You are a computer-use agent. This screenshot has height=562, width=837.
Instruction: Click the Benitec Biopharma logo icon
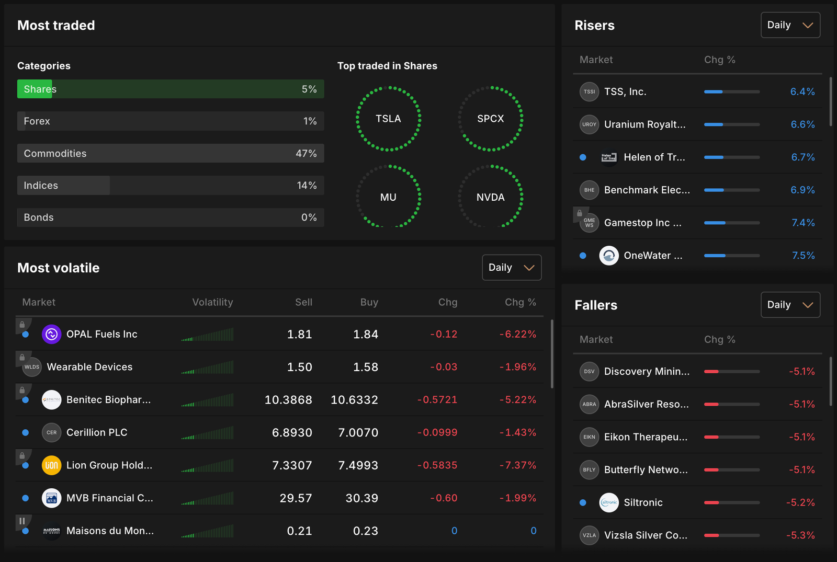tap(51, 400)
